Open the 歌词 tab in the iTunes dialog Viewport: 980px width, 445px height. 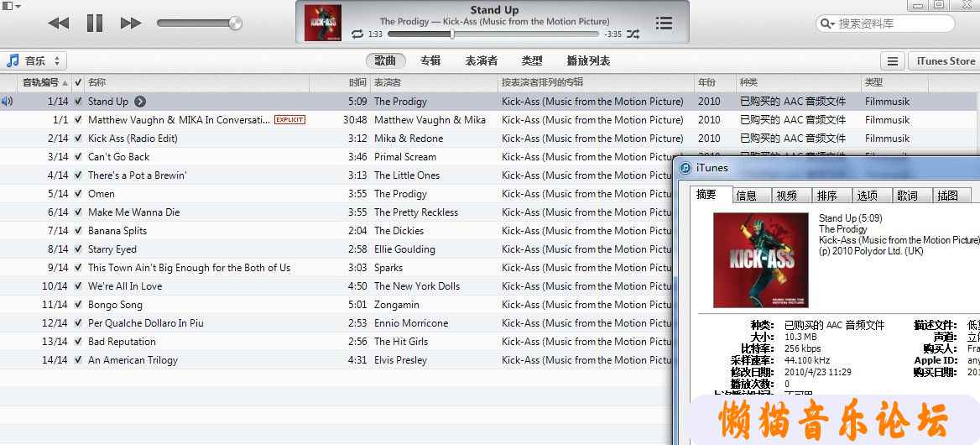pyautogui.click(x=912, y=196)
